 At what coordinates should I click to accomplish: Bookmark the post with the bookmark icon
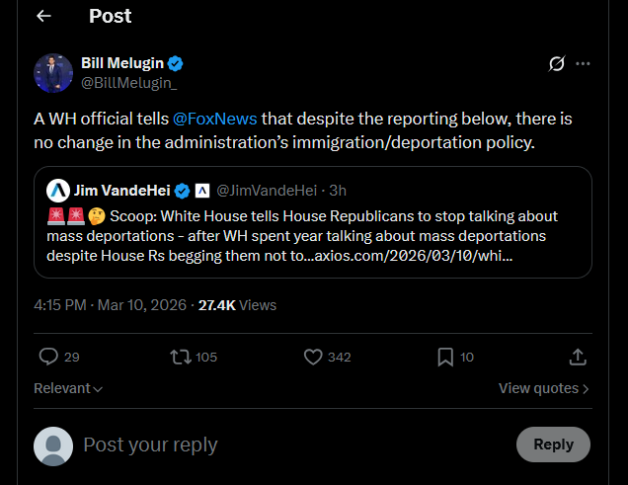(445, 357)
